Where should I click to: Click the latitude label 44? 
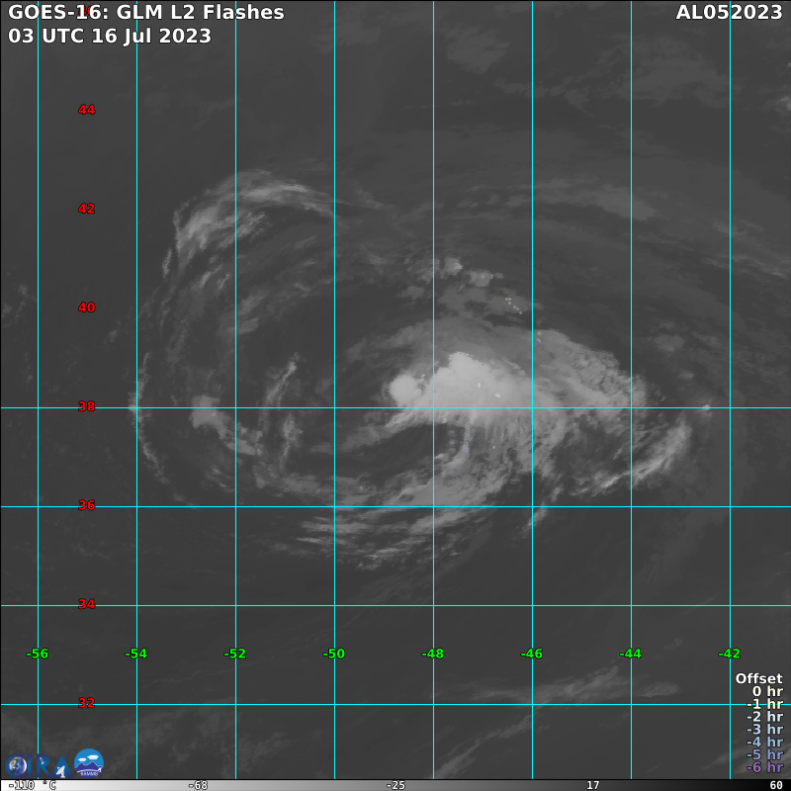click(87, 110)
